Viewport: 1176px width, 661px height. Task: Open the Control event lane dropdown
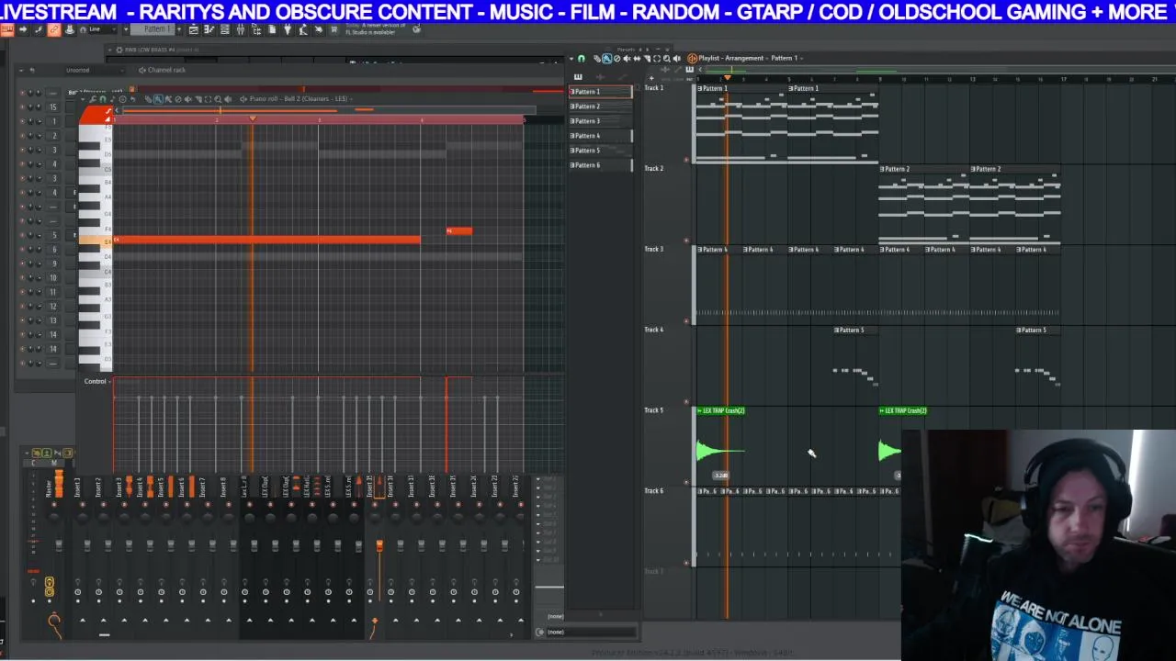tap(96, 381)
